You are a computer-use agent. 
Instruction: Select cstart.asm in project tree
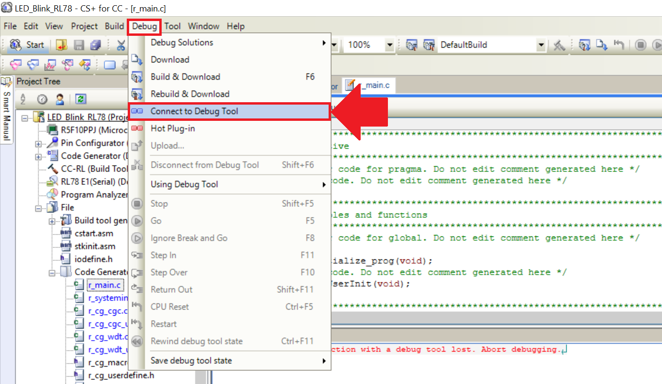click(88, 234)
